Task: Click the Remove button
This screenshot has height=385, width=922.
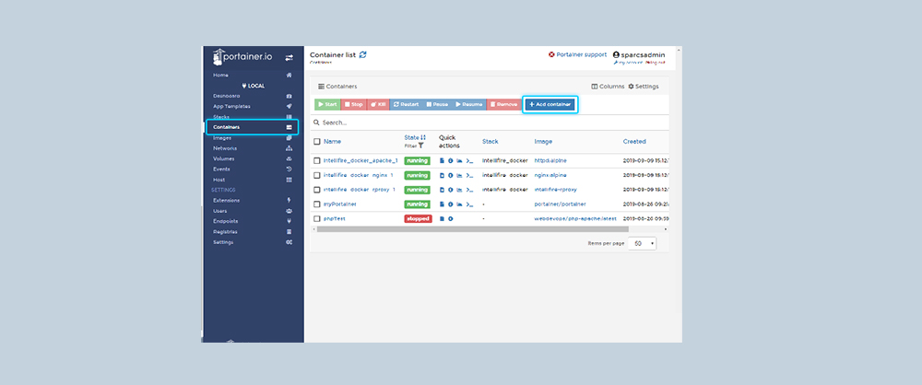Action: 503,105
